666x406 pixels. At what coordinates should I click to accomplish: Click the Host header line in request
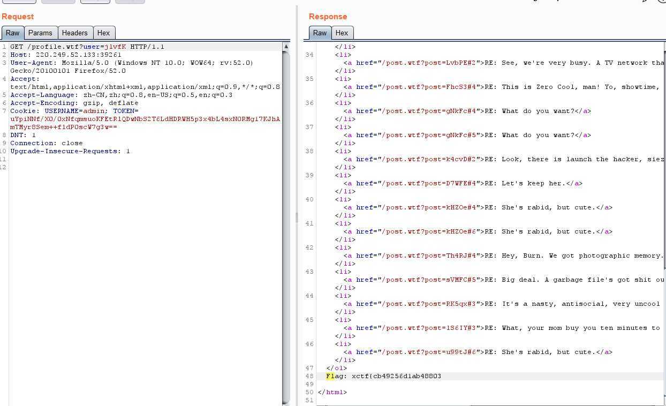tap(65, 55)
